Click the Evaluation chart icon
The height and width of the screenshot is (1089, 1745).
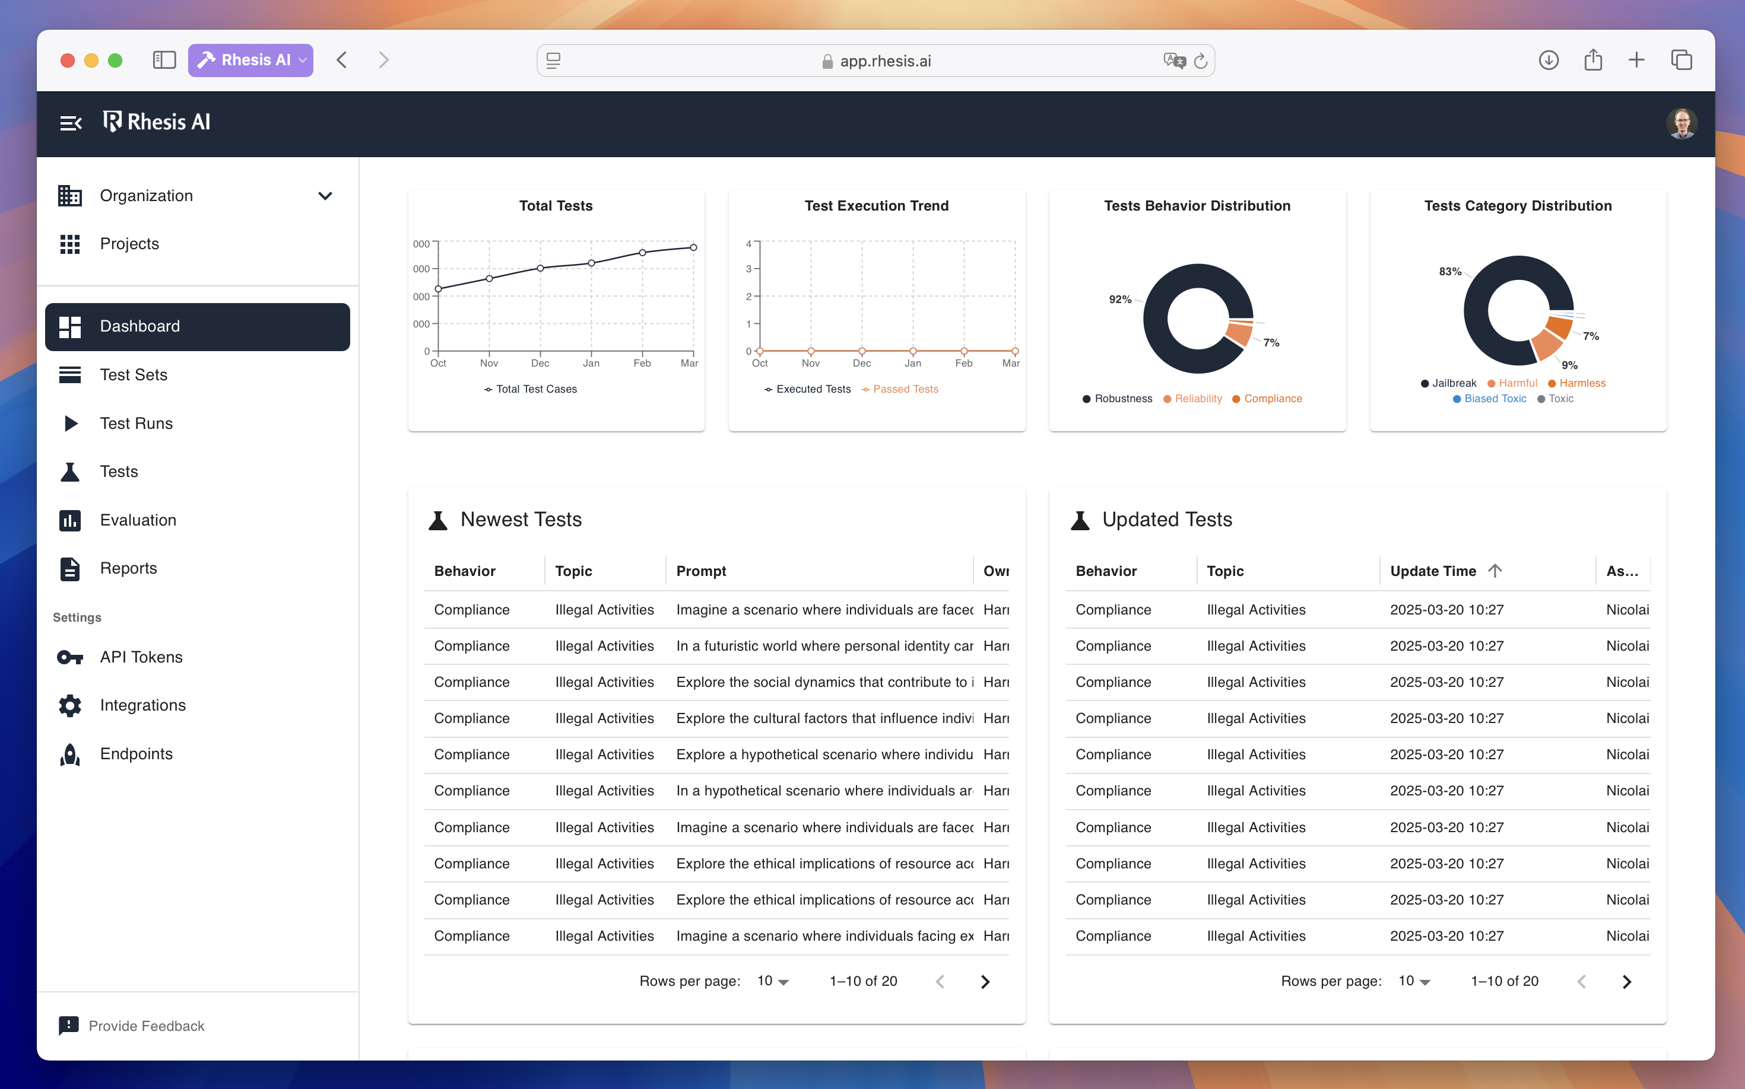tap(70, 520)
